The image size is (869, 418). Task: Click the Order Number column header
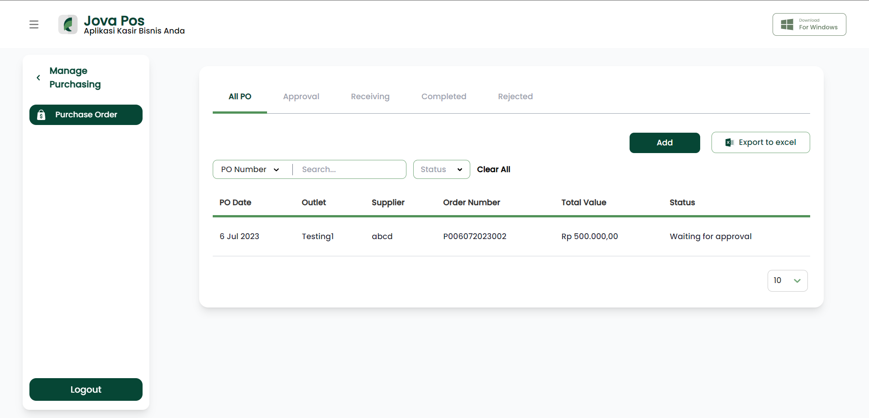(x=472, y=202)
